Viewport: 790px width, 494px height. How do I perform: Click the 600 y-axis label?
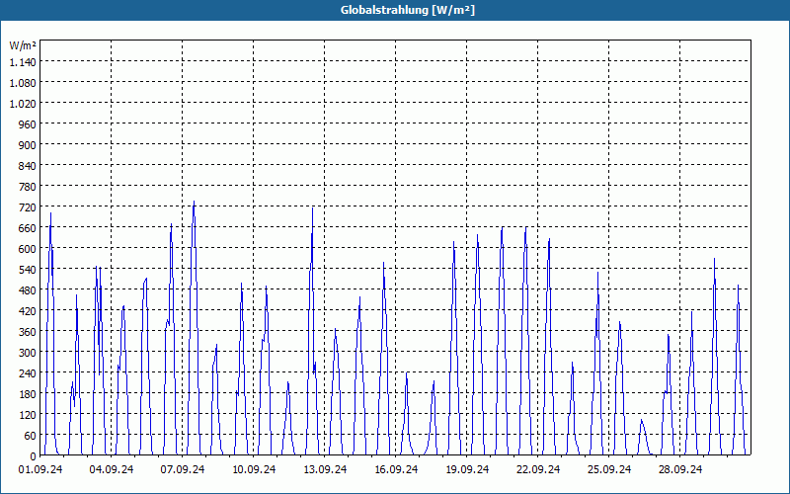pos(28,249)
